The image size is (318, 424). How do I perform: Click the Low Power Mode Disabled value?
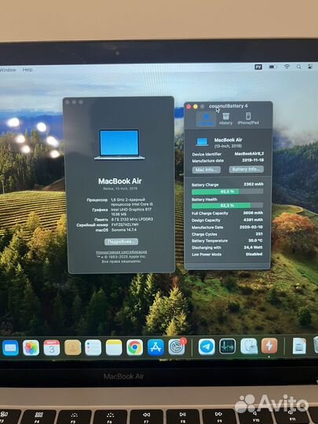pyautogui.click(x=254, y=254)
